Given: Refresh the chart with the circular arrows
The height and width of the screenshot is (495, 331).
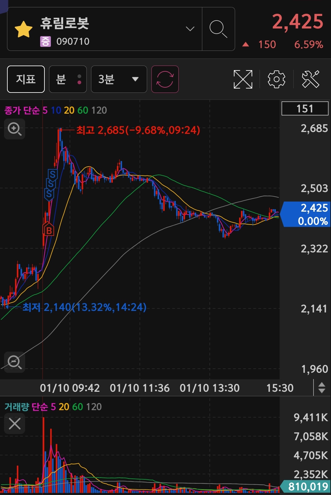Looking at the screenshot, I should (165, 79).
